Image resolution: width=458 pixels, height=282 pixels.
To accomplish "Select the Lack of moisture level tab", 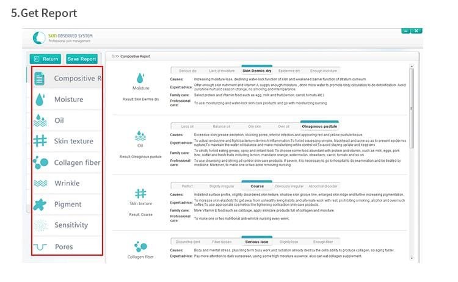I will pyautogui.click(x=222, y=71).
